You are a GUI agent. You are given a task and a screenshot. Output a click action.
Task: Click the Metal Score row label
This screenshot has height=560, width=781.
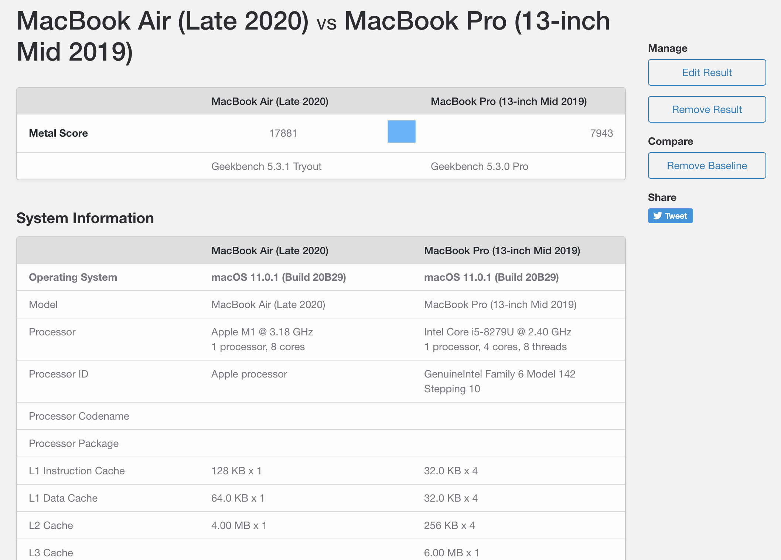pyautogui.click(x=58, y=133)
